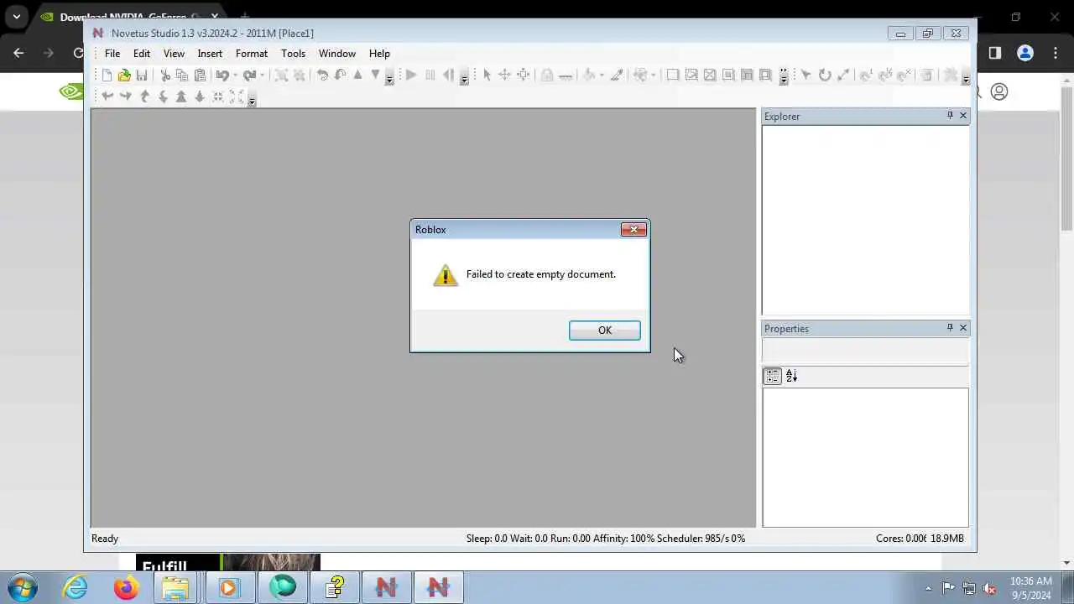Expand overflow on the second toolbar row
Screen dimensions: 1074x604
point(252,99)
